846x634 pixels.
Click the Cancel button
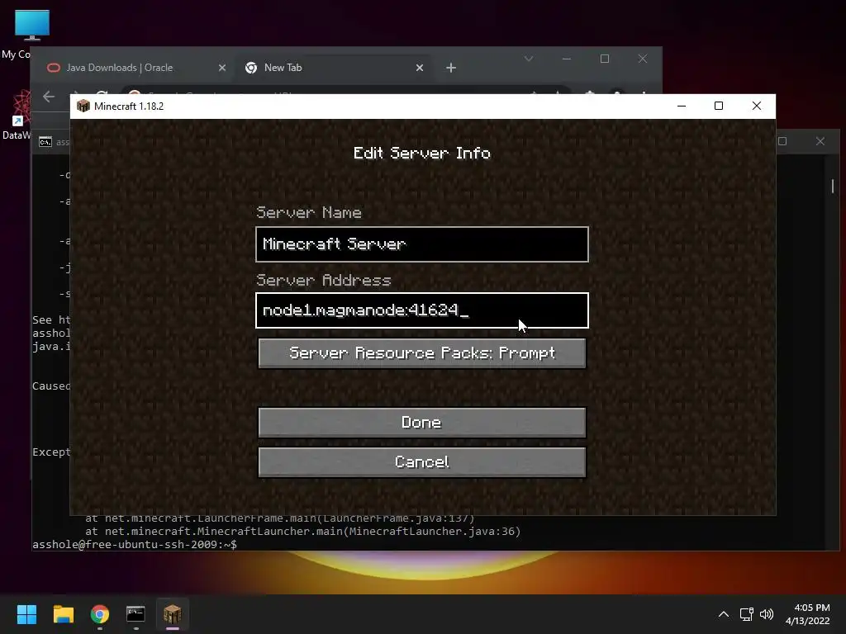(x=422, y=462)
